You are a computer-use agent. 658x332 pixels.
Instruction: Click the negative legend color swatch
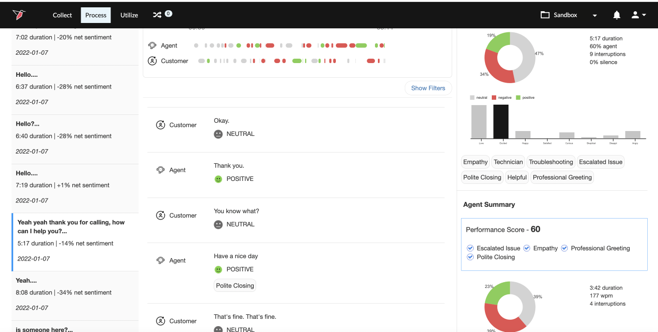[x=494, y=98]
